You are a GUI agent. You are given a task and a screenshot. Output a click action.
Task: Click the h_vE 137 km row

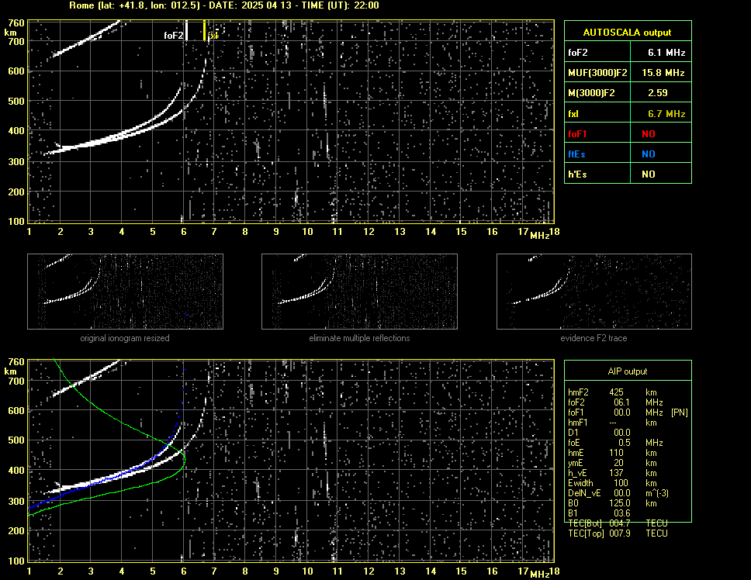tap(616, 473)
